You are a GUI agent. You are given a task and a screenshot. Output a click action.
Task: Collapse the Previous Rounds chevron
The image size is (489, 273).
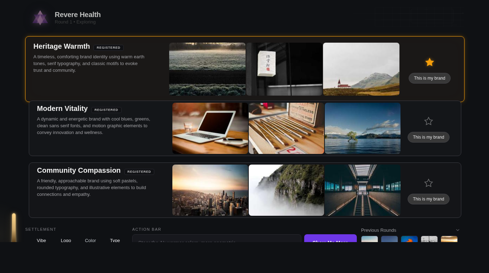coord(457,230)
